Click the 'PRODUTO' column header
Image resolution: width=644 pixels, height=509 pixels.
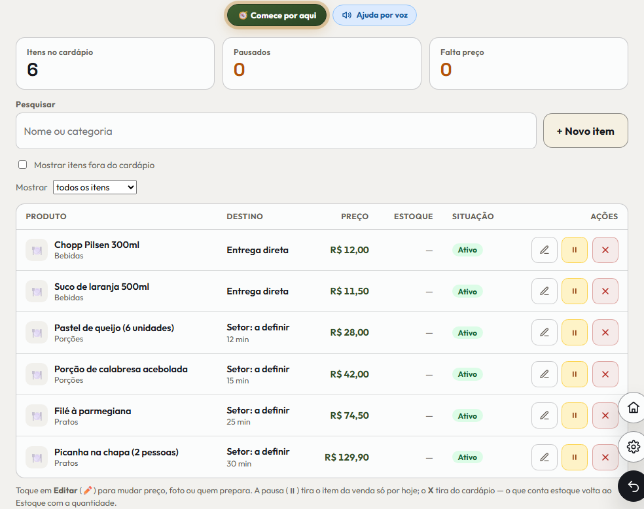46,217
